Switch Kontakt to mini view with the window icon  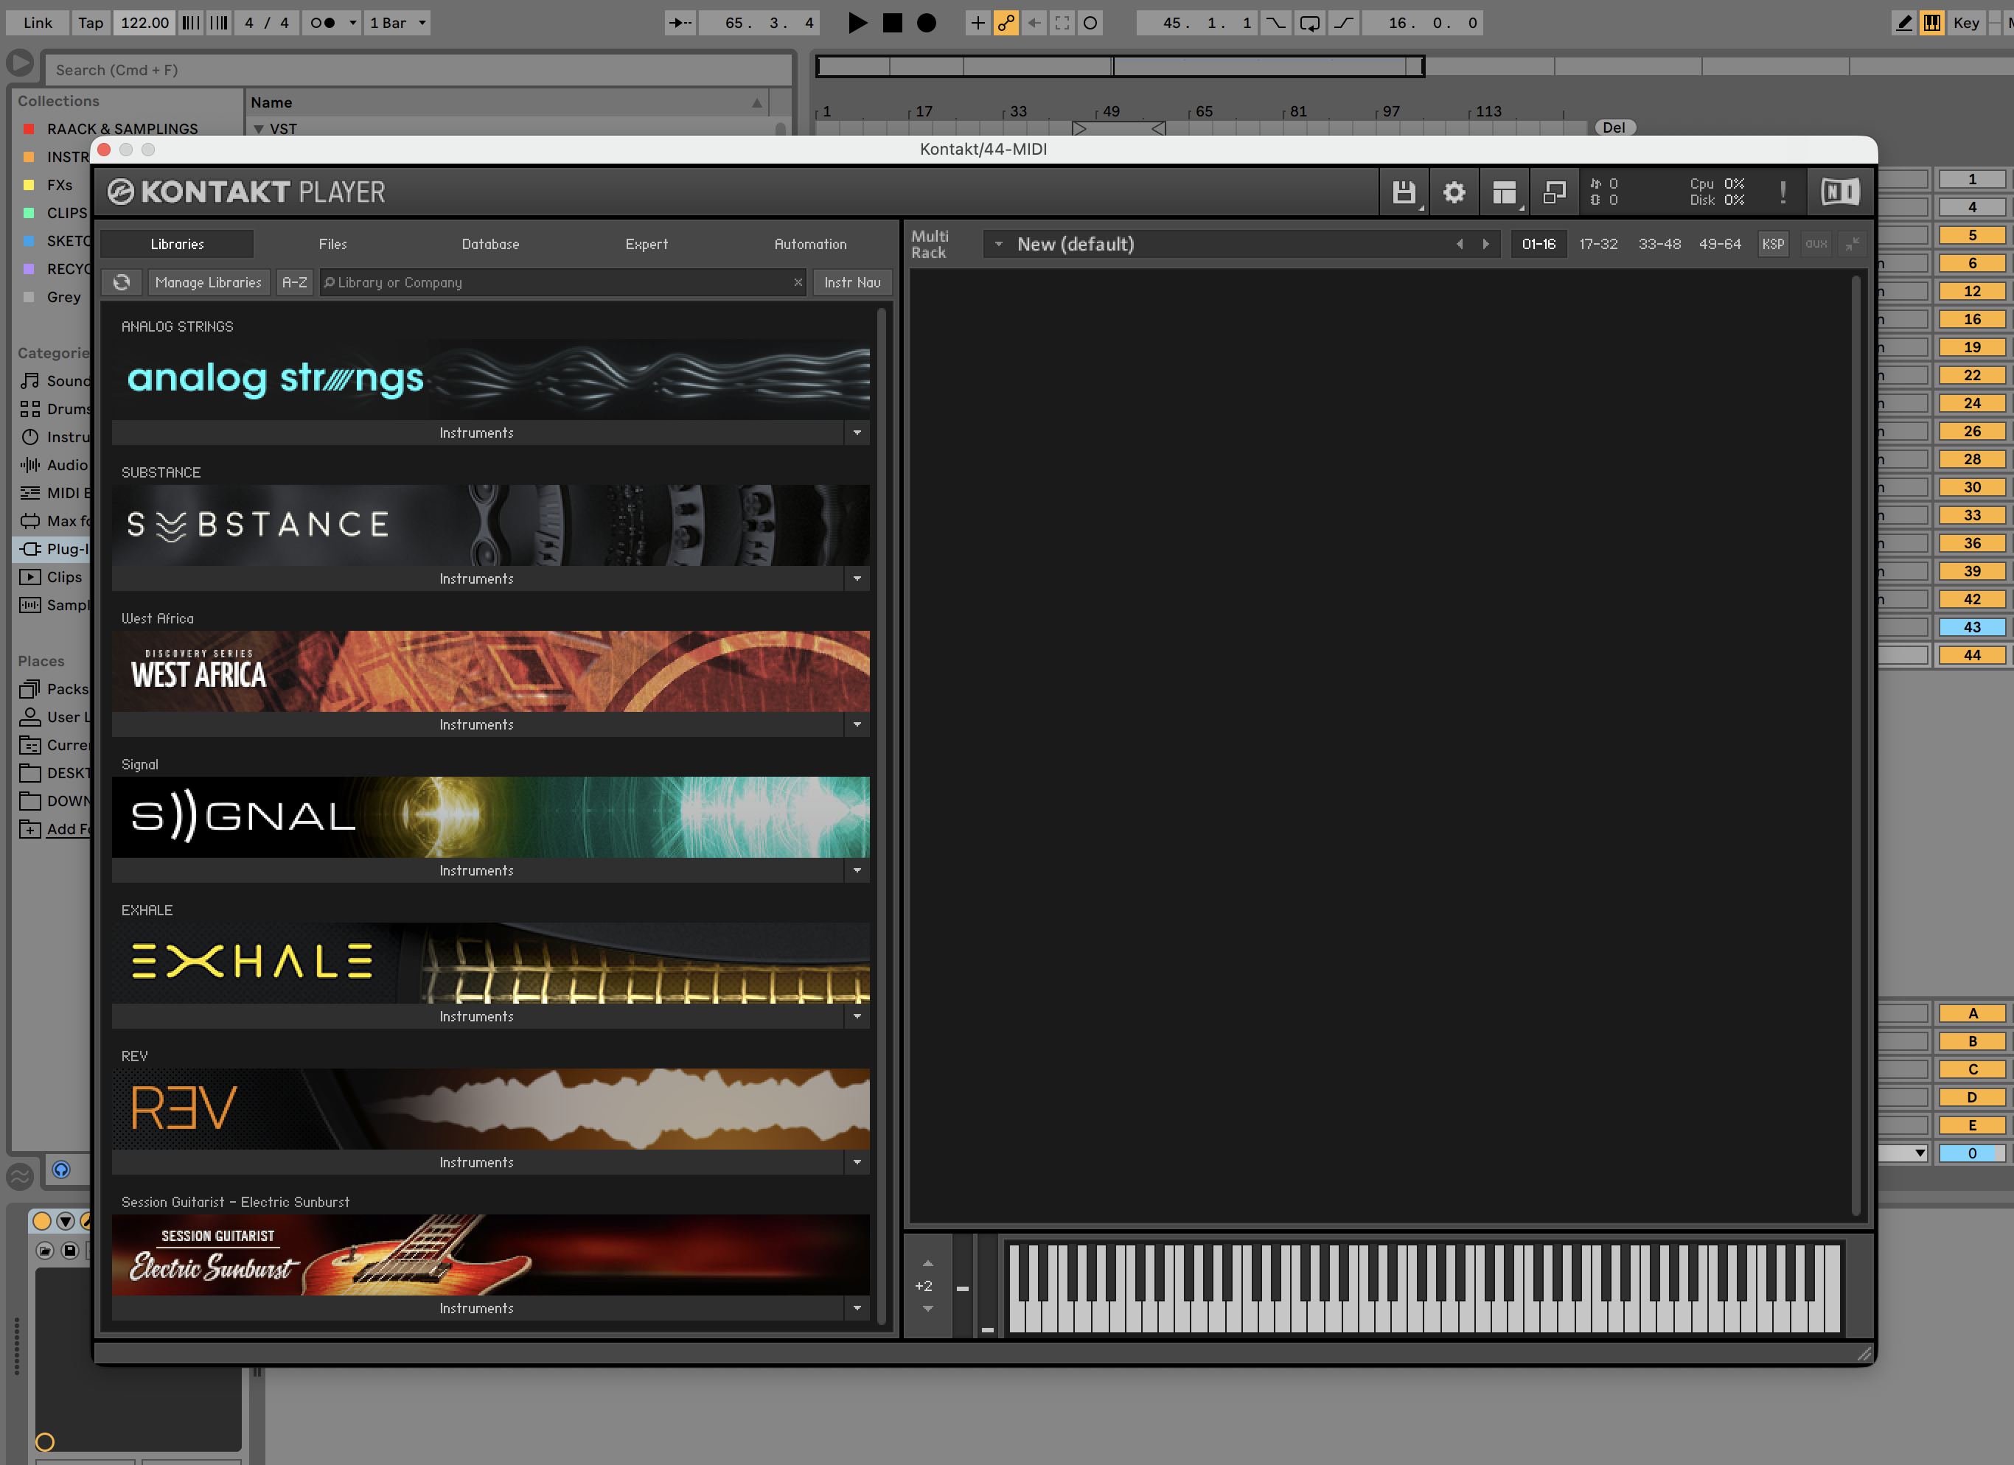1554,192
